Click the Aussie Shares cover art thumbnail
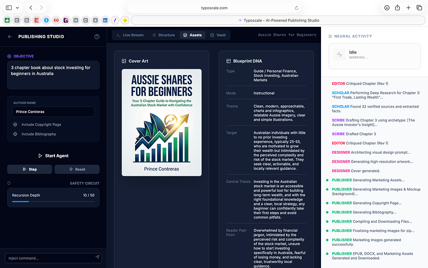The image size is (428, 268). [x=161, y=122]
